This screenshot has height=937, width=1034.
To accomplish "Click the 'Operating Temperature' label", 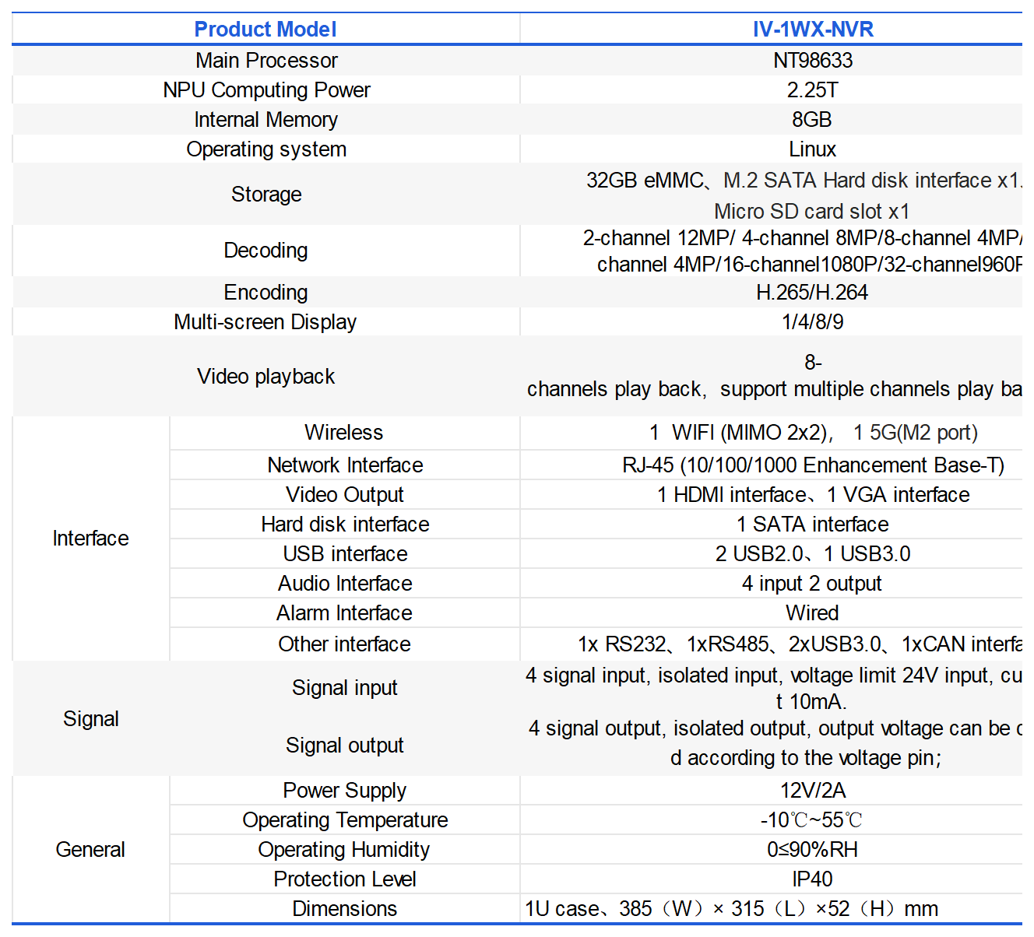I will point(345,820).
